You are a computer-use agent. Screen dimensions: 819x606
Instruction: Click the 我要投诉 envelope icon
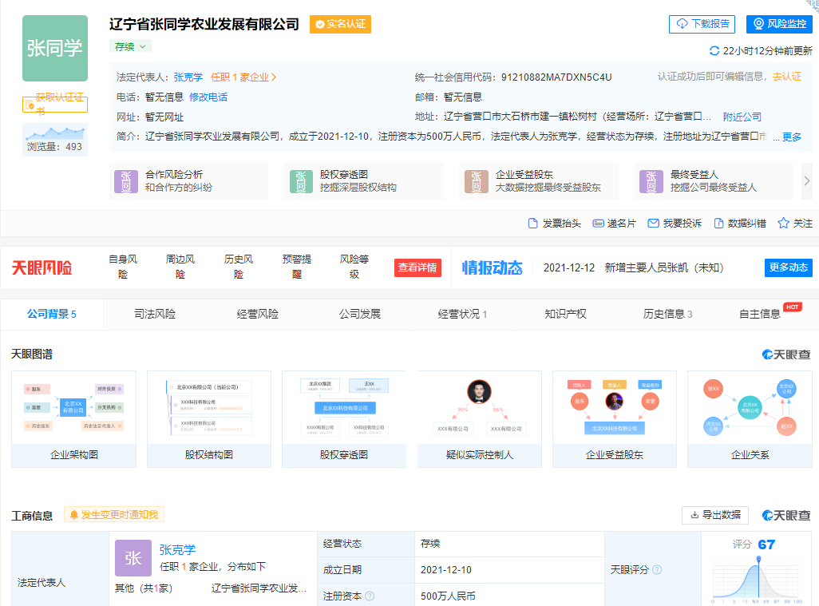coord(653,223)
